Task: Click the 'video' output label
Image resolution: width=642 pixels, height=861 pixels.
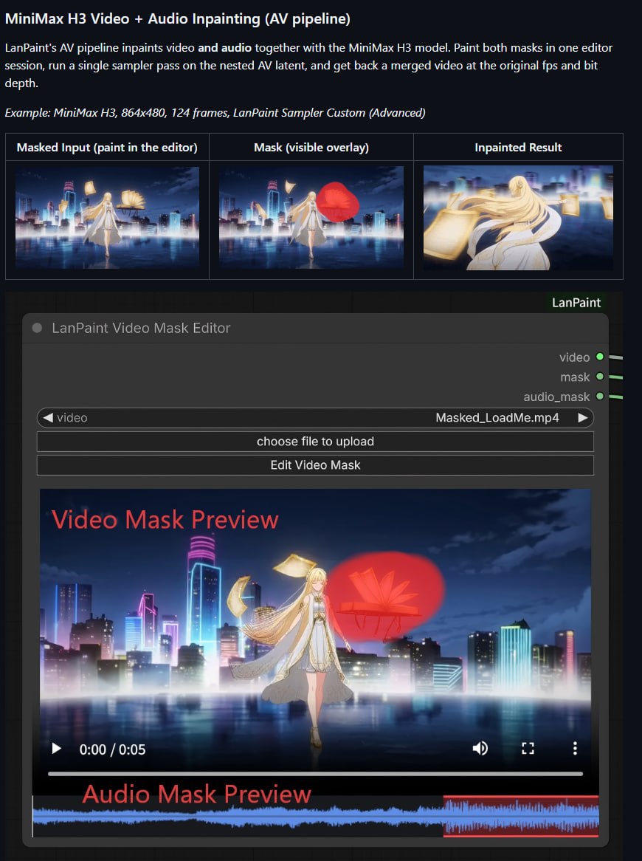Action: click(575, 357)
